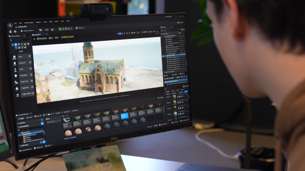Select the Recently Placed clock icon
This screenshot has width=305, height=171.
(13, 45)
